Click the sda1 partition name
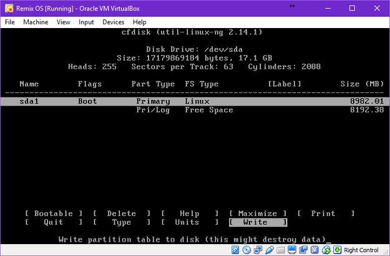The width and height of the screenshot is (390, 256). click(x=29, y=101)
